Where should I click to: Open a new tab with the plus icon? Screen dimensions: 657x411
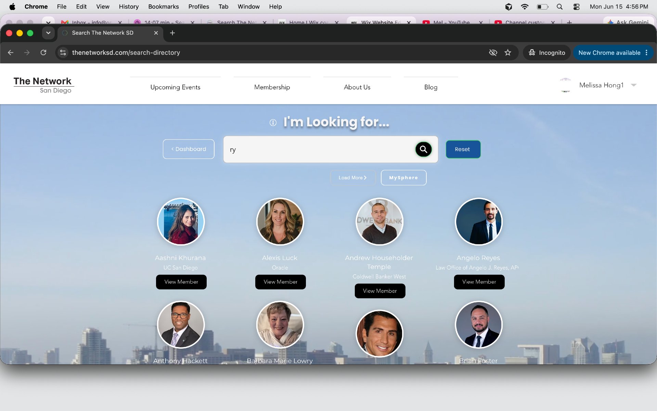click(x=172, y=33)
